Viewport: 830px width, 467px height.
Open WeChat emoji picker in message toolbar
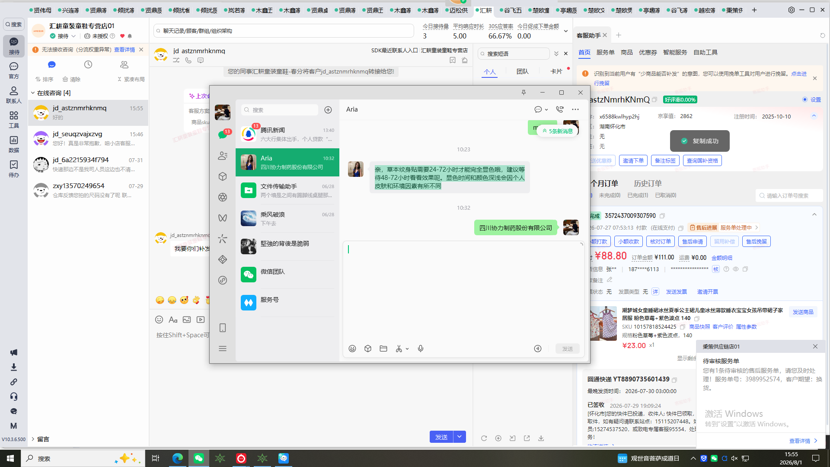click(352, 349)
